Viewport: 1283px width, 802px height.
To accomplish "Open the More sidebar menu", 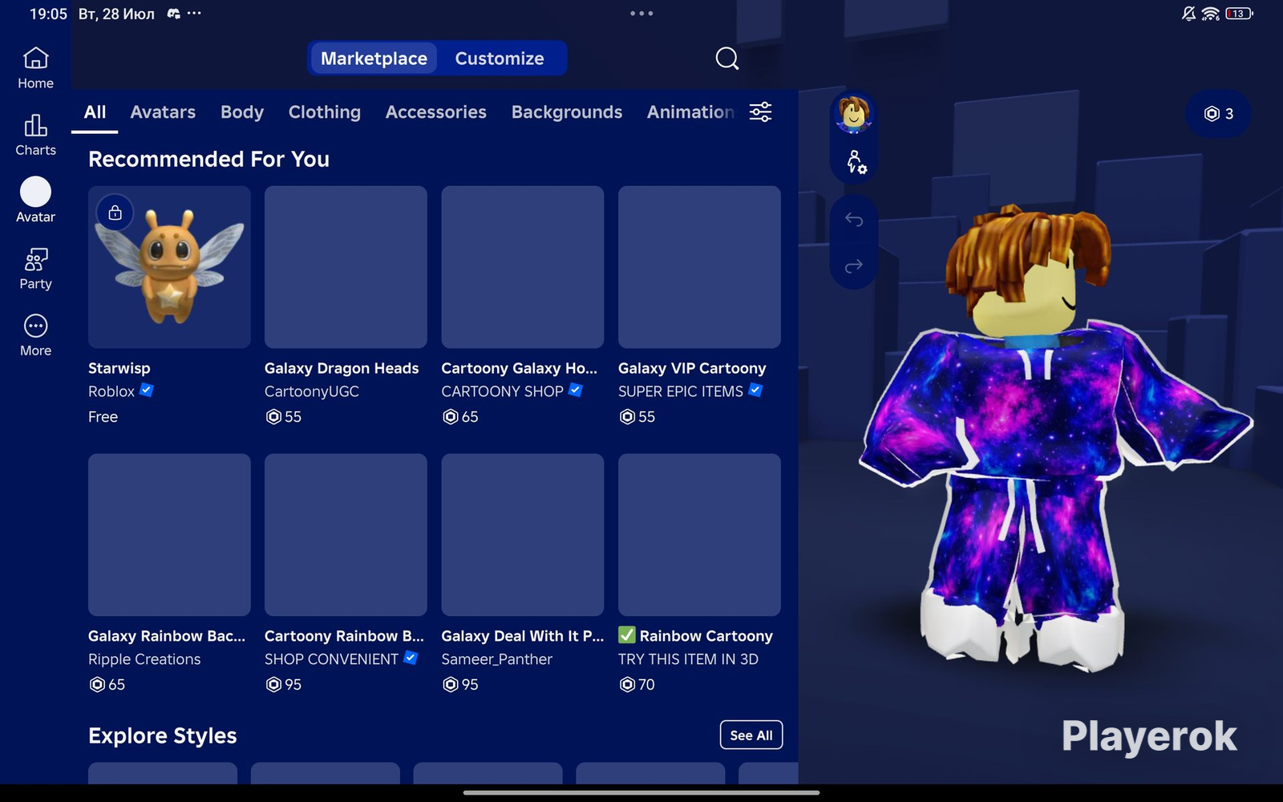I will point(35,335).
